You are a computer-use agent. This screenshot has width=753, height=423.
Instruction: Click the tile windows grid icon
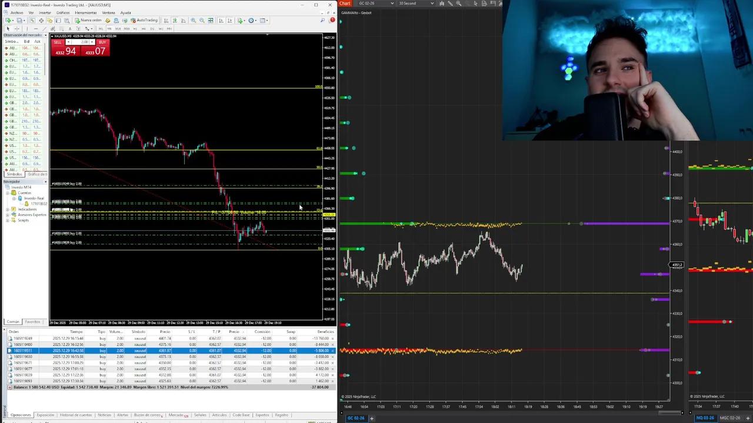(211, 21)
